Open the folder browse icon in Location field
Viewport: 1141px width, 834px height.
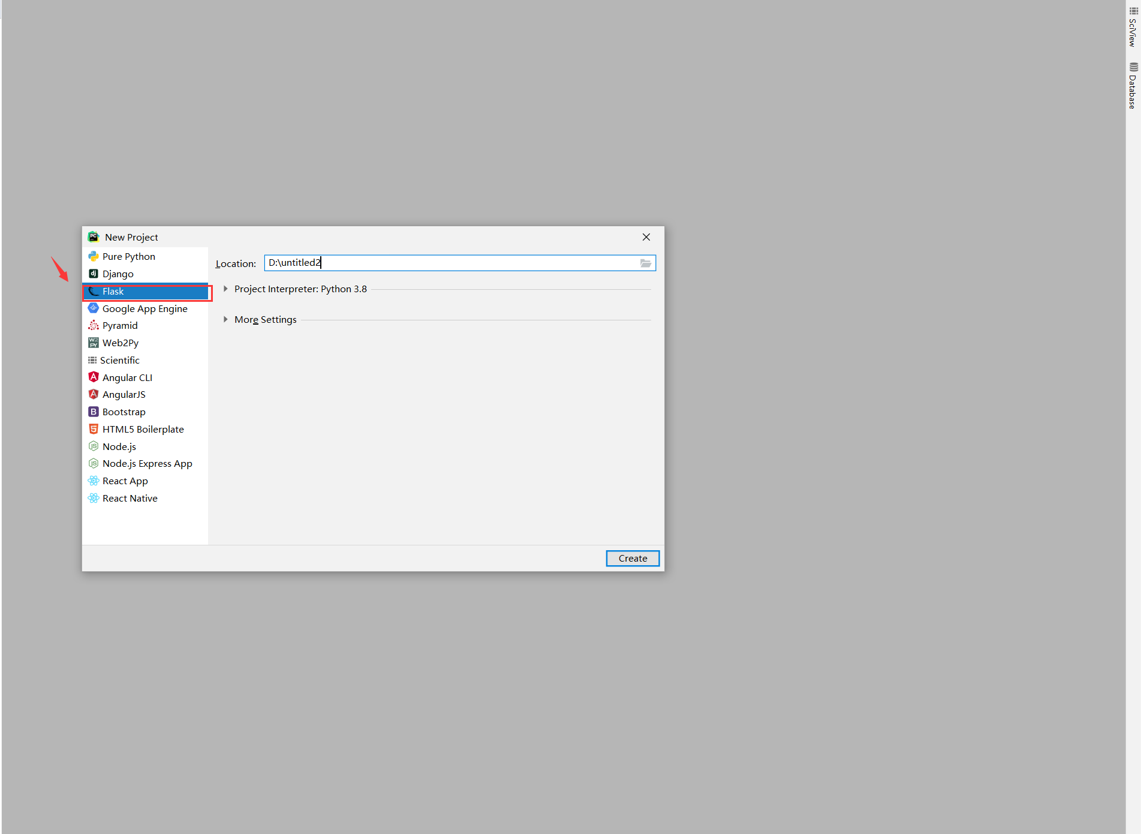pyautogui.click(x=646, y=263)
